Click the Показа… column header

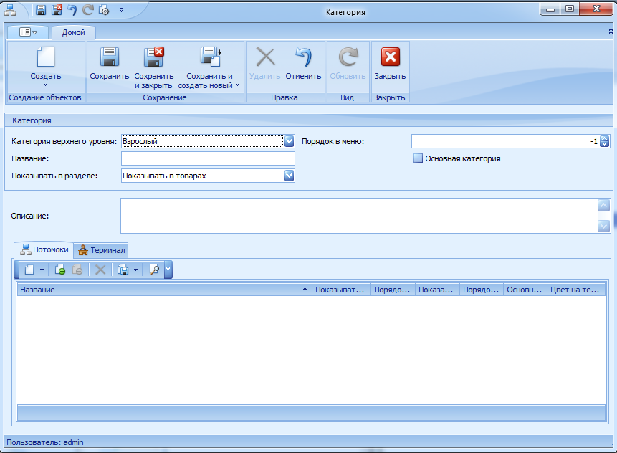[x=438, y=290]
